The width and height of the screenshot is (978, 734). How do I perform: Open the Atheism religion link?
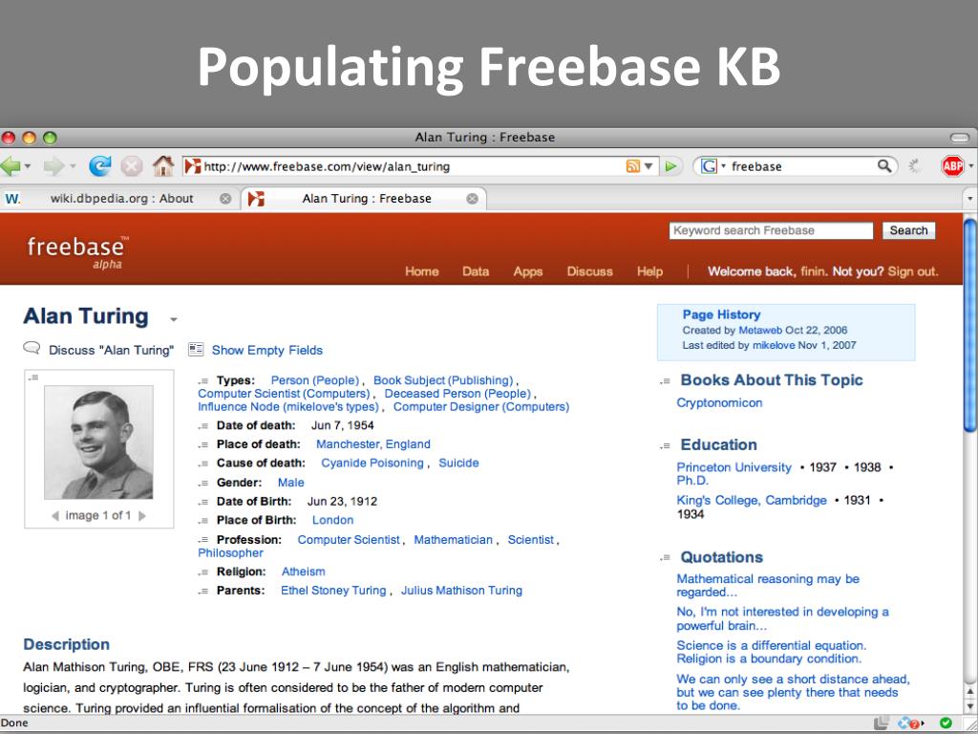303,572
